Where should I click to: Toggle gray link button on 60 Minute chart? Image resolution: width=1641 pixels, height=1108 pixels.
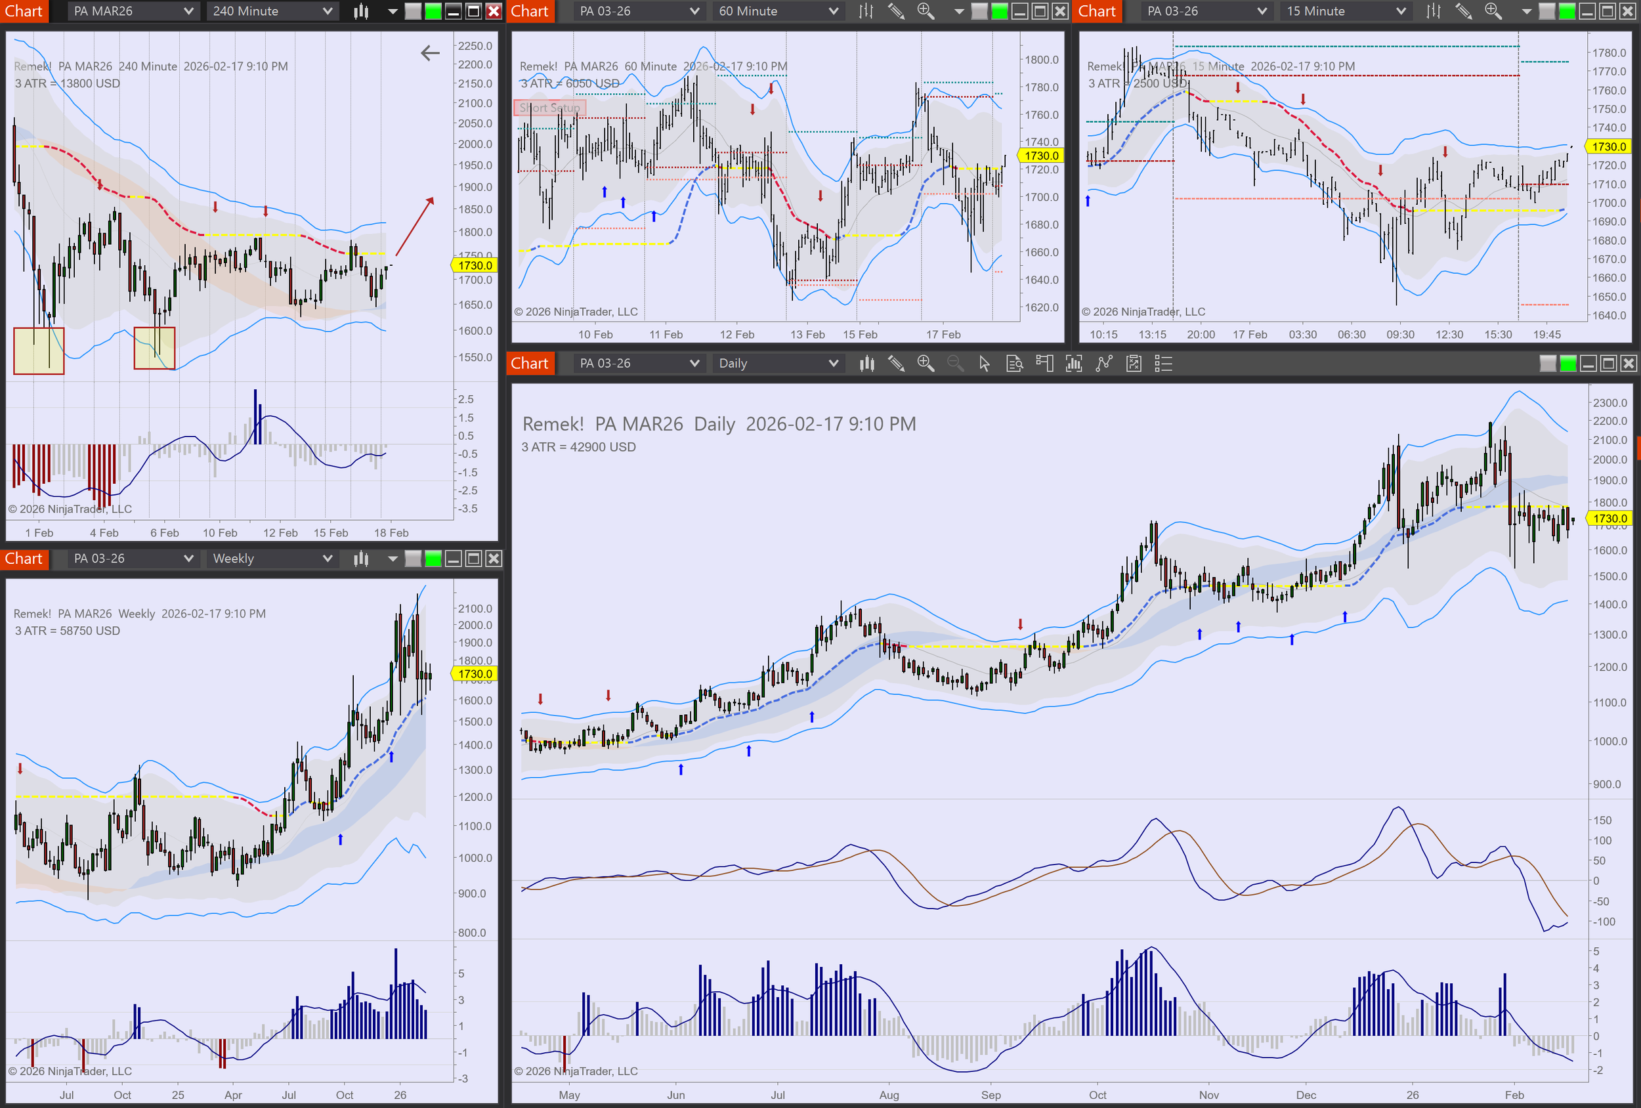(x=979, y=11)
